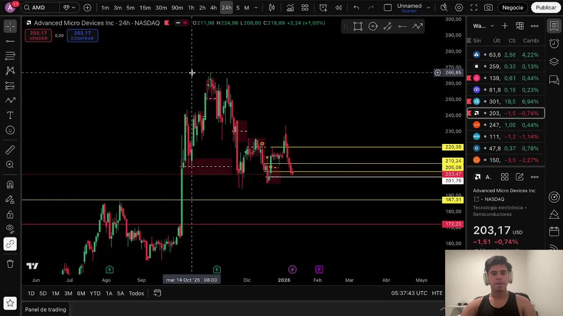Select rectangle tool in floating toolbar

click(x=358, y=27)
